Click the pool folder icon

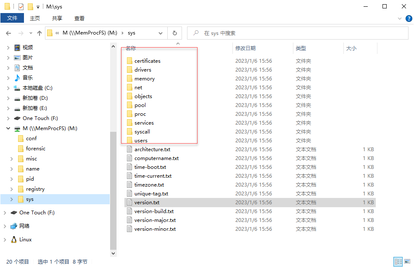[129, 105]
